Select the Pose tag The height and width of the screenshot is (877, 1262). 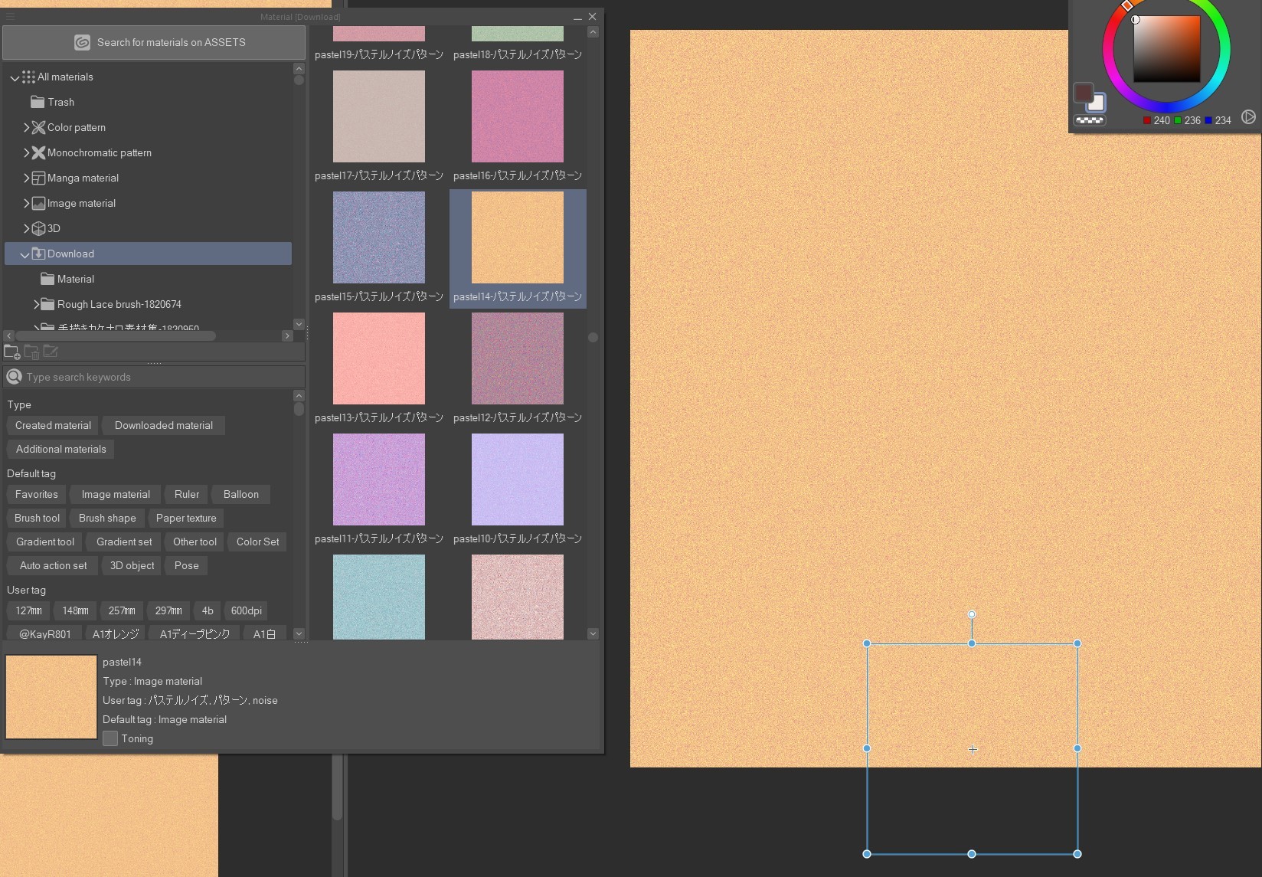tap(187, 566)
